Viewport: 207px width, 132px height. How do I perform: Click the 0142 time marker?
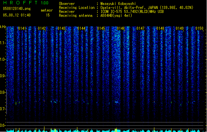(x=42, y=28)
